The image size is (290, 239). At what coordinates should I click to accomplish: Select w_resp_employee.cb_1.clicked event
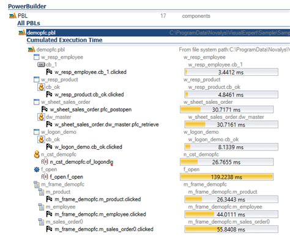91,72
